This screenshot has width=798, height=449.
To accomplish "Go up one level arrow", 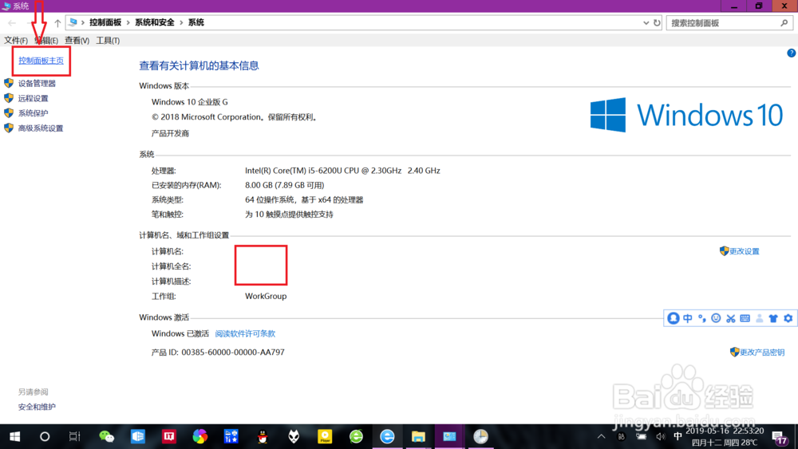I will [x=57, y=23].
